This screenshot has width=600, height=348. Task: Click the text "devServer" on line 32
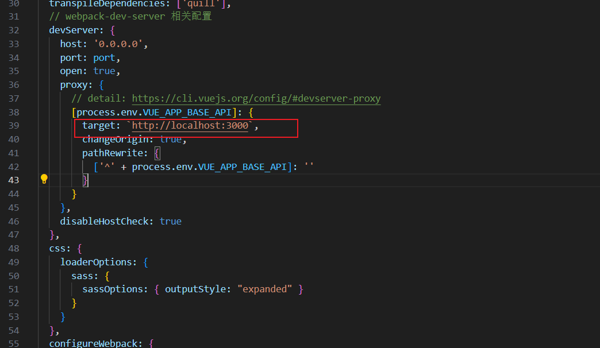coord(74,30)
